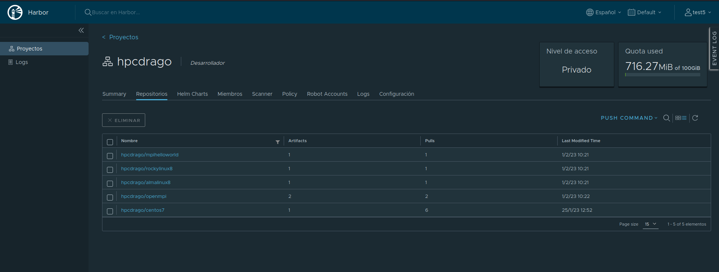Click the Logs sidebar icon
This screenshot has width=719, height=272.
[11, 62]
